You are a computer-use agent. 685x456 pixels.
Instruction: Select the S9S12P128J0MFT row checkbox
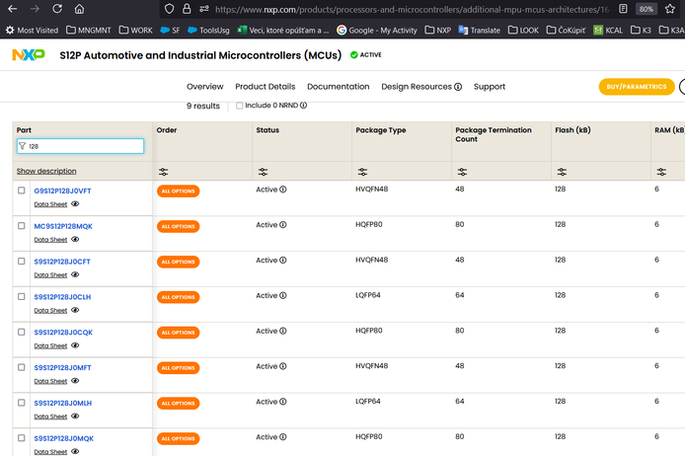click(22, 367)
